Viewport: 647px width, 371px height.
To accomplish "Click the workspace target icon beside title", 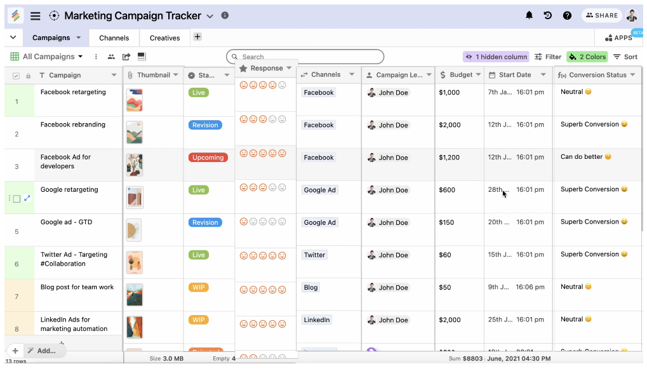I will click(x=54, y=16).
